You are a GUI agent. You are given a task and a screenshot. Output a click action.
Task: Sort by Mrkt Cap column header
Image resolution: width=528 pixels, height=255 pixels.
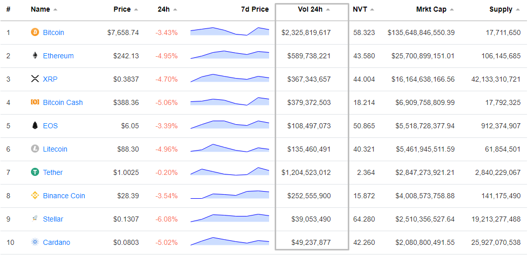[x=431, y=10]
